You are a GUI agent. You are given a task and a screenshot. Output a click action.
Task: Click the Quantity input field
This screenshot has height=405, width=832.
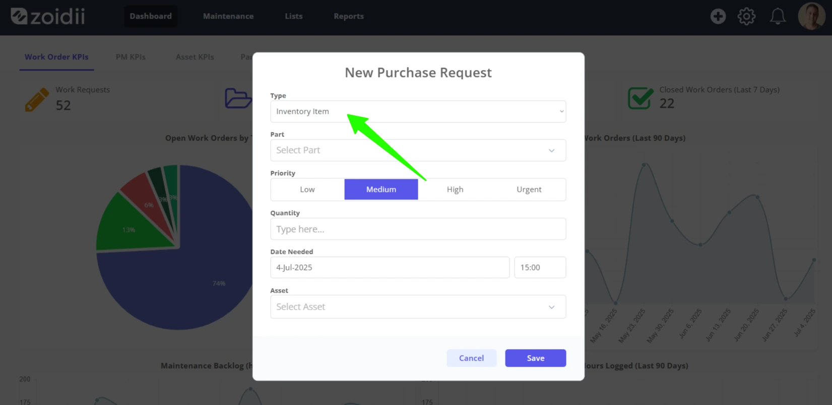[418, 229]
